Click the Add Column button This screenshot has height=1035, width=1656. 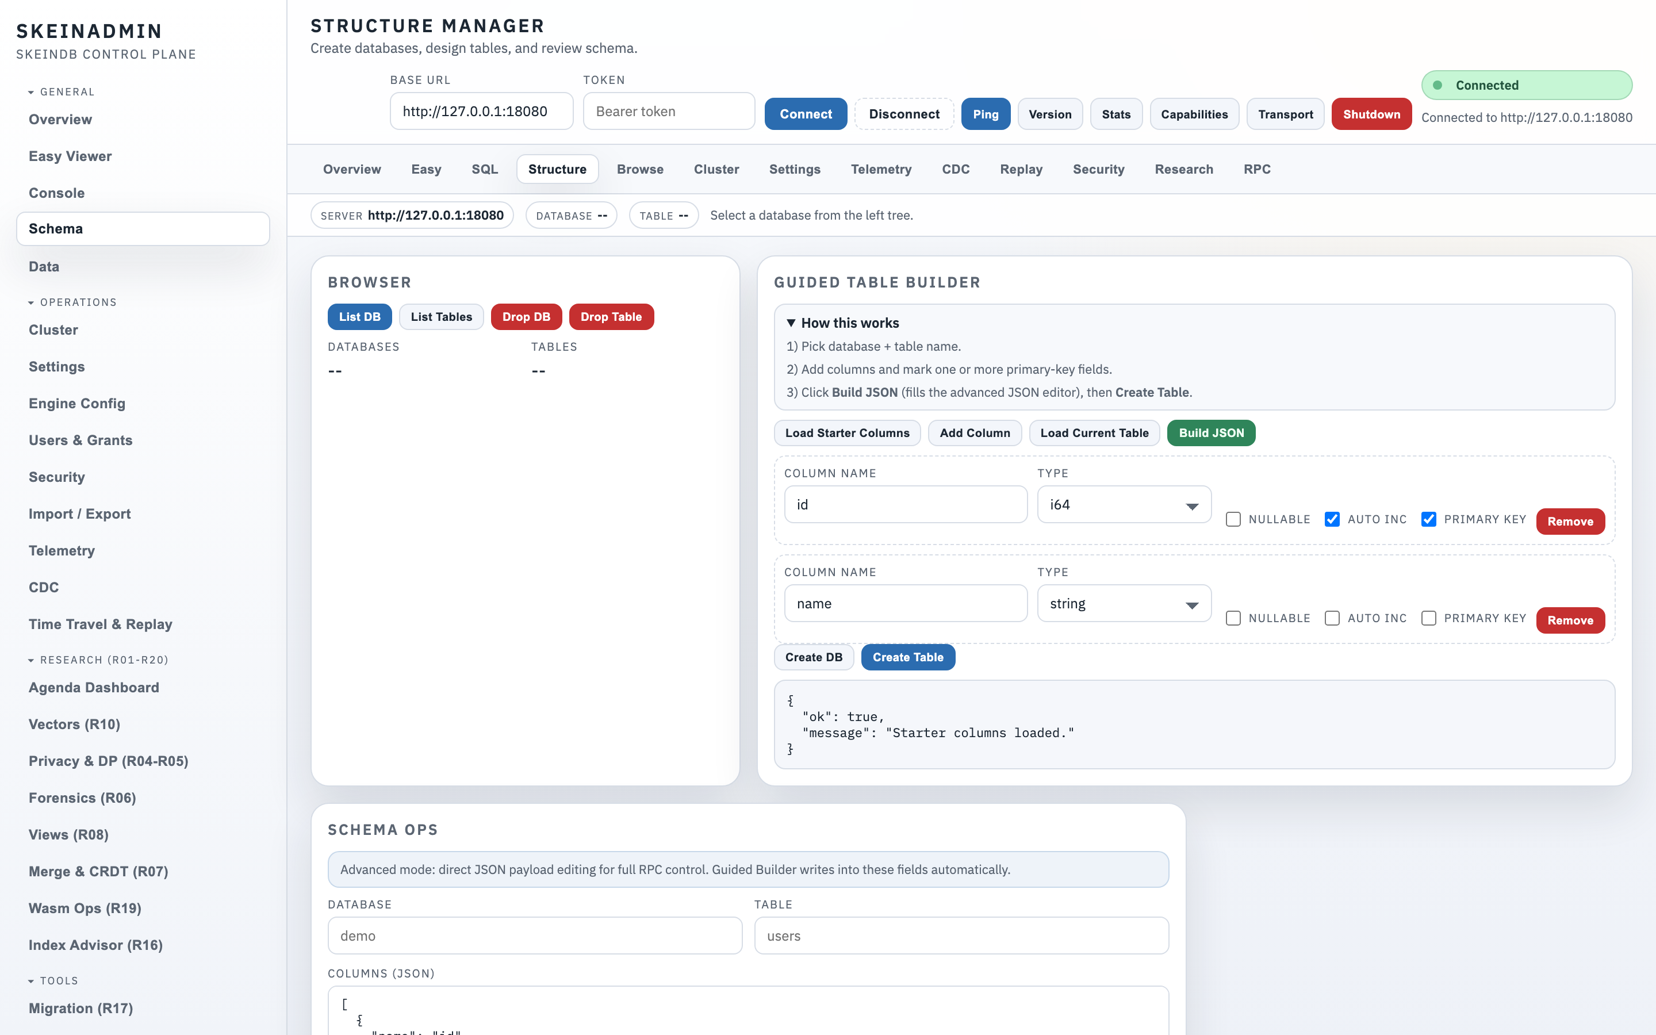point(975,432)
